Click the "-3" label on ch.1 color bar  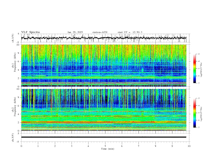click(x=198, y=54)
